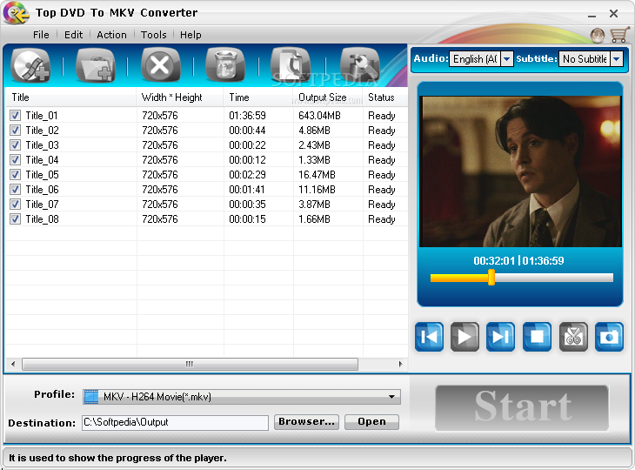635x470 pixels.
Task: Click the trash bin Clear All icon
Action: point(225,65)
